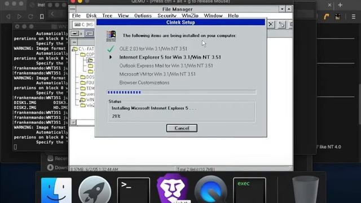
Task: Click the orange extension icon in browser toolbar
Action: tap(326, 16)
